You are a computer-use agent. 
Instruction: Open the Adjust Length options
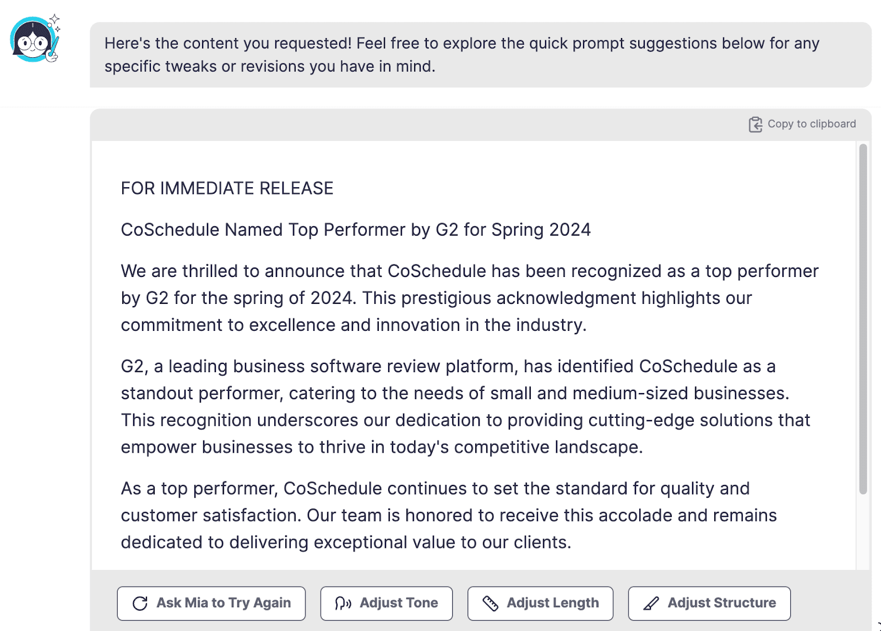tap(540, 603)
